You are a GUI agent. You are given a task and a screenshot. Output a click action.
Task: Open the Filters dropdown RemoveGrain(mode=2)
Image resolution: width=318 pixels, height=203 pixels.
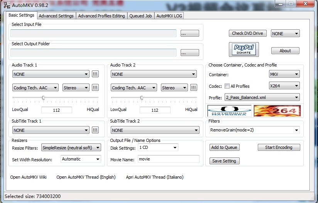click(254, 130)
